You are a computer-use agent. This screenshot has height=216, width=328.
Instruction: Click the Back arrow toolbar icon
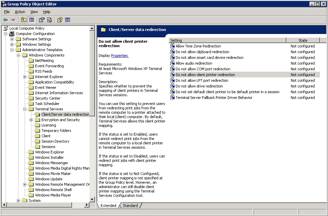pos(5,20)
